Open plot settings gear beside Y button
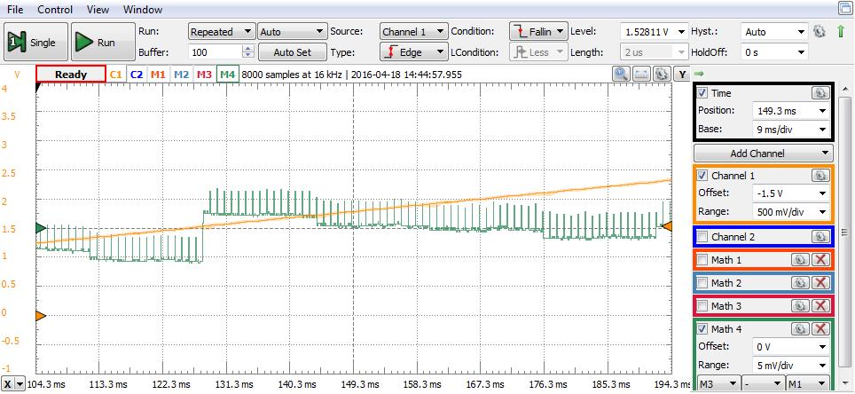The width and height of the screenshot is (855, 394). (x=662, y=74)
